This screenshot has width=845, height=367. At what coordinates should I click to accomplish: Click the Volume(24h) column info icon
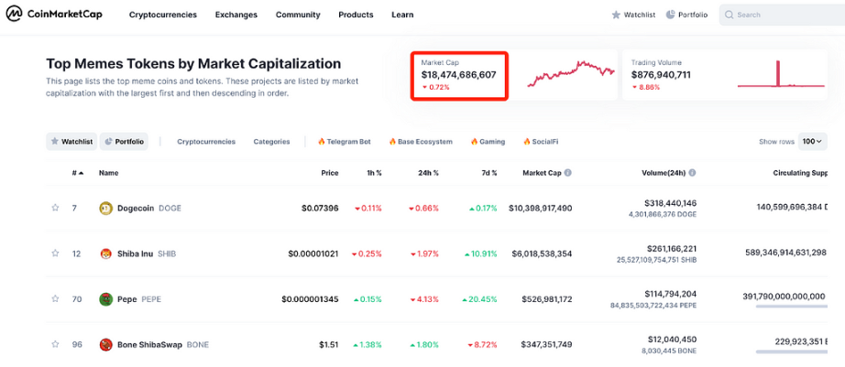pyautogui.click(x=692, y=173)
